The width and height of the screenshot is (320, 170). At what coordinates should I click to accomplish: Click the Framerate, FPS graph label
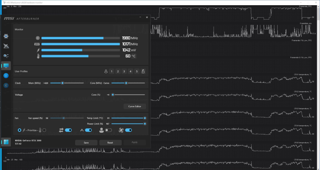(x=305, y=6)
